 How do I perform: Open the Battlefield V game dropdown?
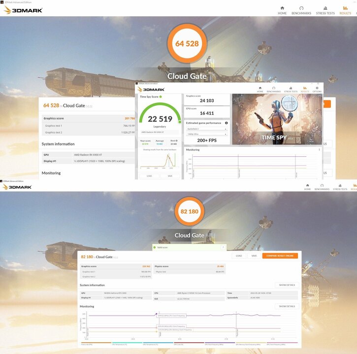[206, 129]
